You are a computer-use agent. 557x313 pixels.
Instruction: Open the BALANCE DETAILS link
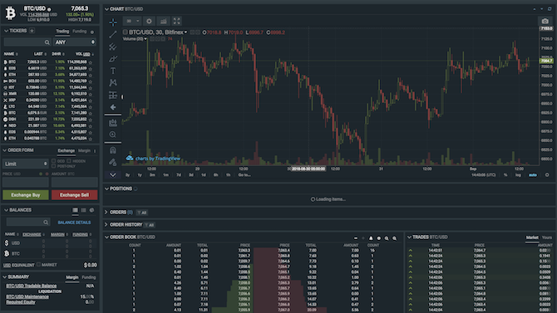(74, 223)
